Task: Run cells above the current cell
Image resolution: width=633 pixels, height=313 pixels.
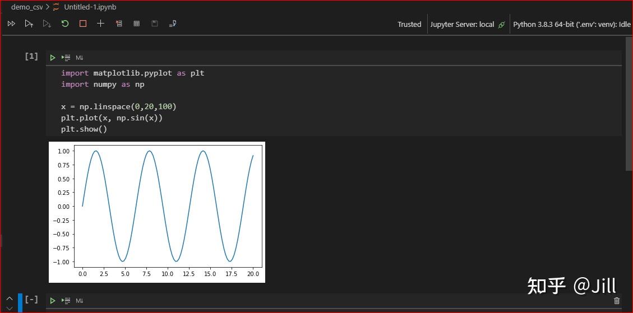Action: point(29,24)
